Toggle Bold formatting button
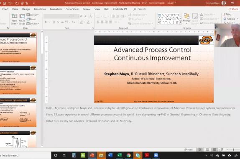 (x=46, y=22)
